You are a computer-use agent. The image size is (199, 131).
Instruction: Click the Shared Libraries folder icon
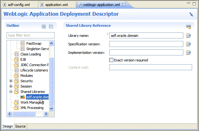16,92
